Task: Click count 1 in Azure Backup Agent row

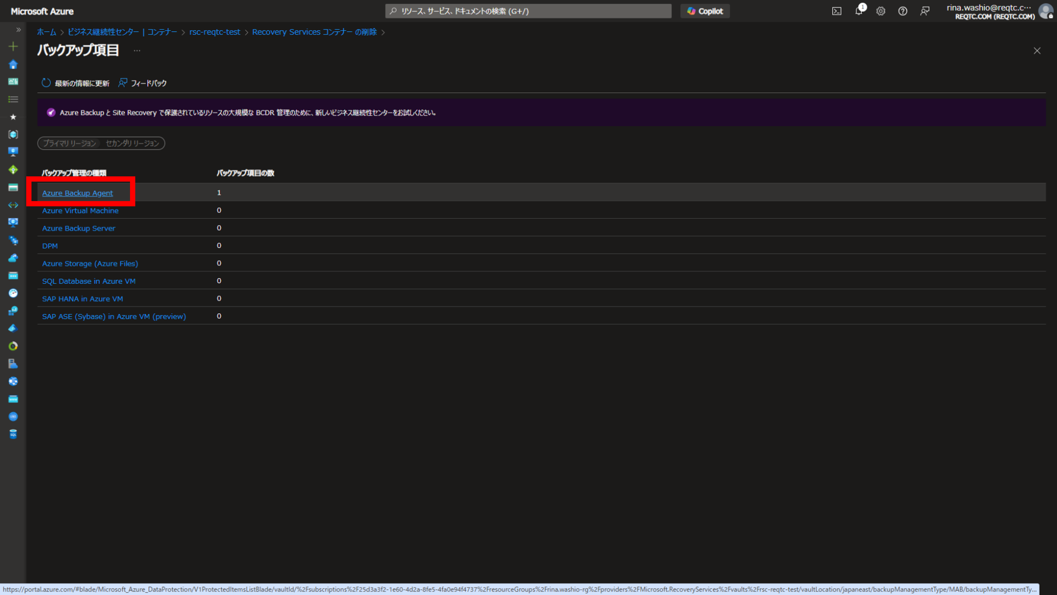Action: [x=219, y=192]
